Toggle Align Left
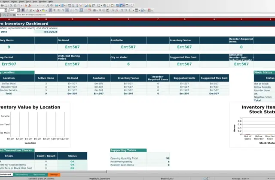275x180 pixels. coord(50,10)
